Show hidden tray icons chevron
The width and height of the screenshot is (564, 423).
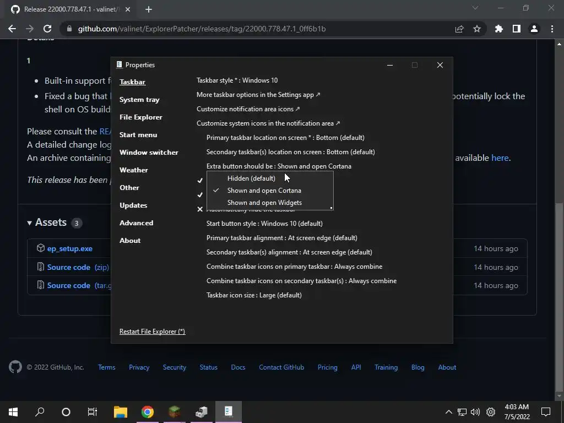(448, 412)
